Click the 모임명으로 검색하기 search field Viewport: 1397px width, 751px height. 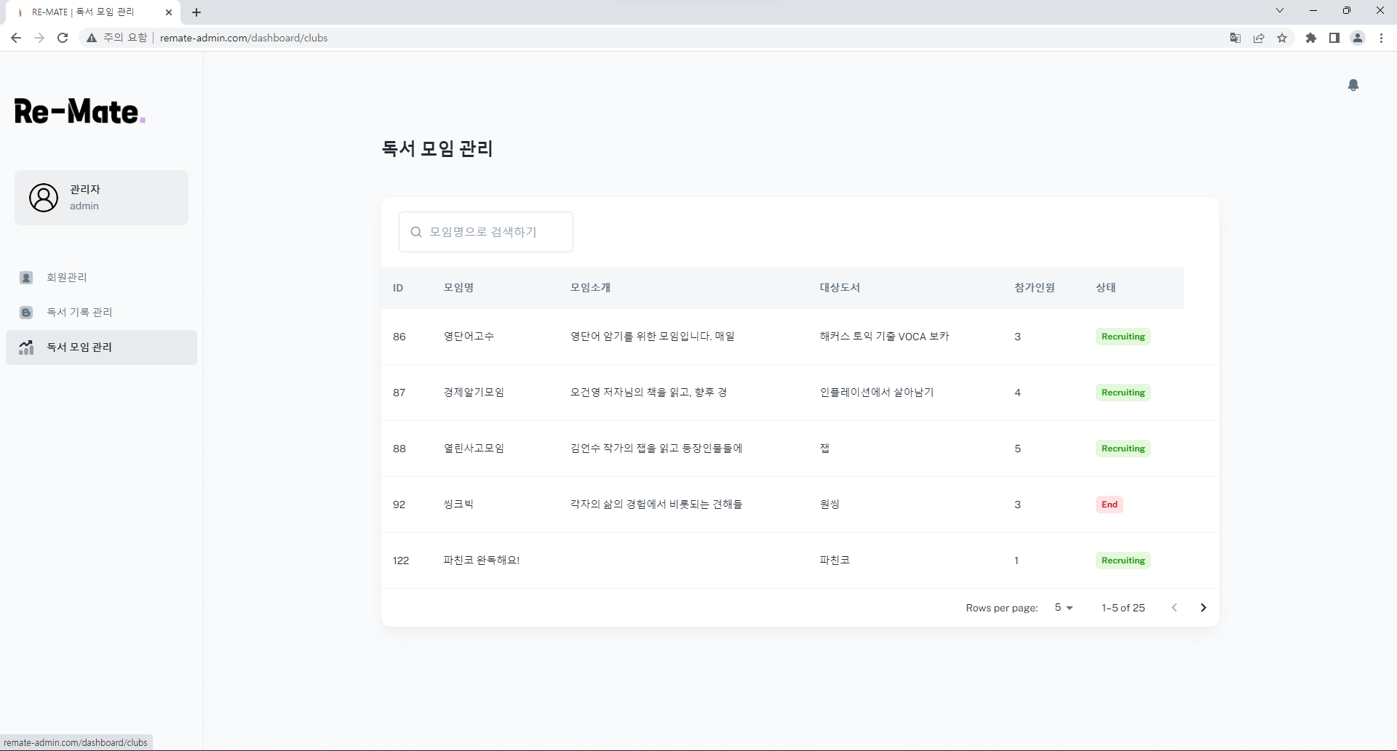click(x=486, y=231)
